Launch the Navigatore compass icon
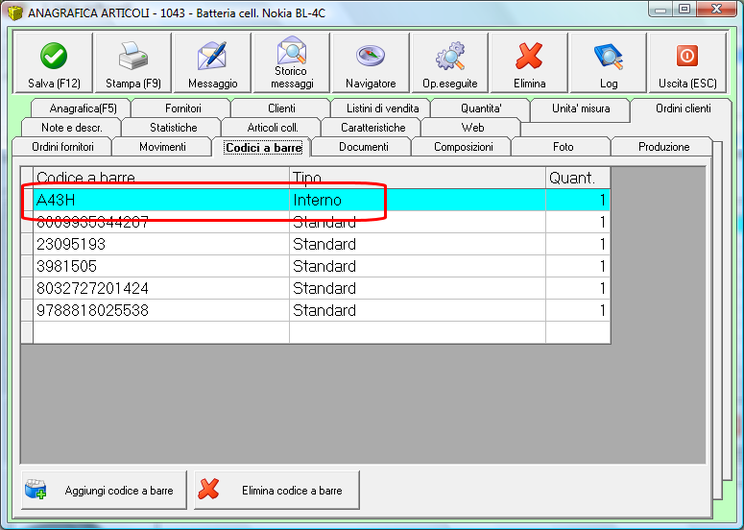This screenshot has height=530, width=744. 371,56
